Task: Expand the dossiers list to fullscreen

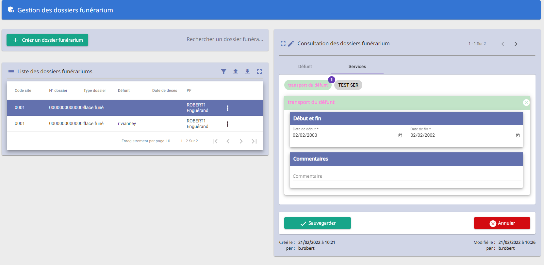Action: (x=259, y=72)
